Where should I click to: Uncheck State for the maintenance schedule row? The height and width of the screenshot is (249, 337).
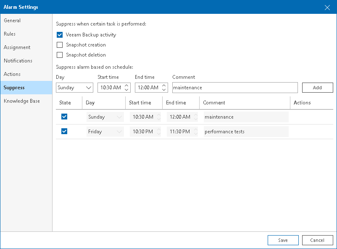point(64,117)
